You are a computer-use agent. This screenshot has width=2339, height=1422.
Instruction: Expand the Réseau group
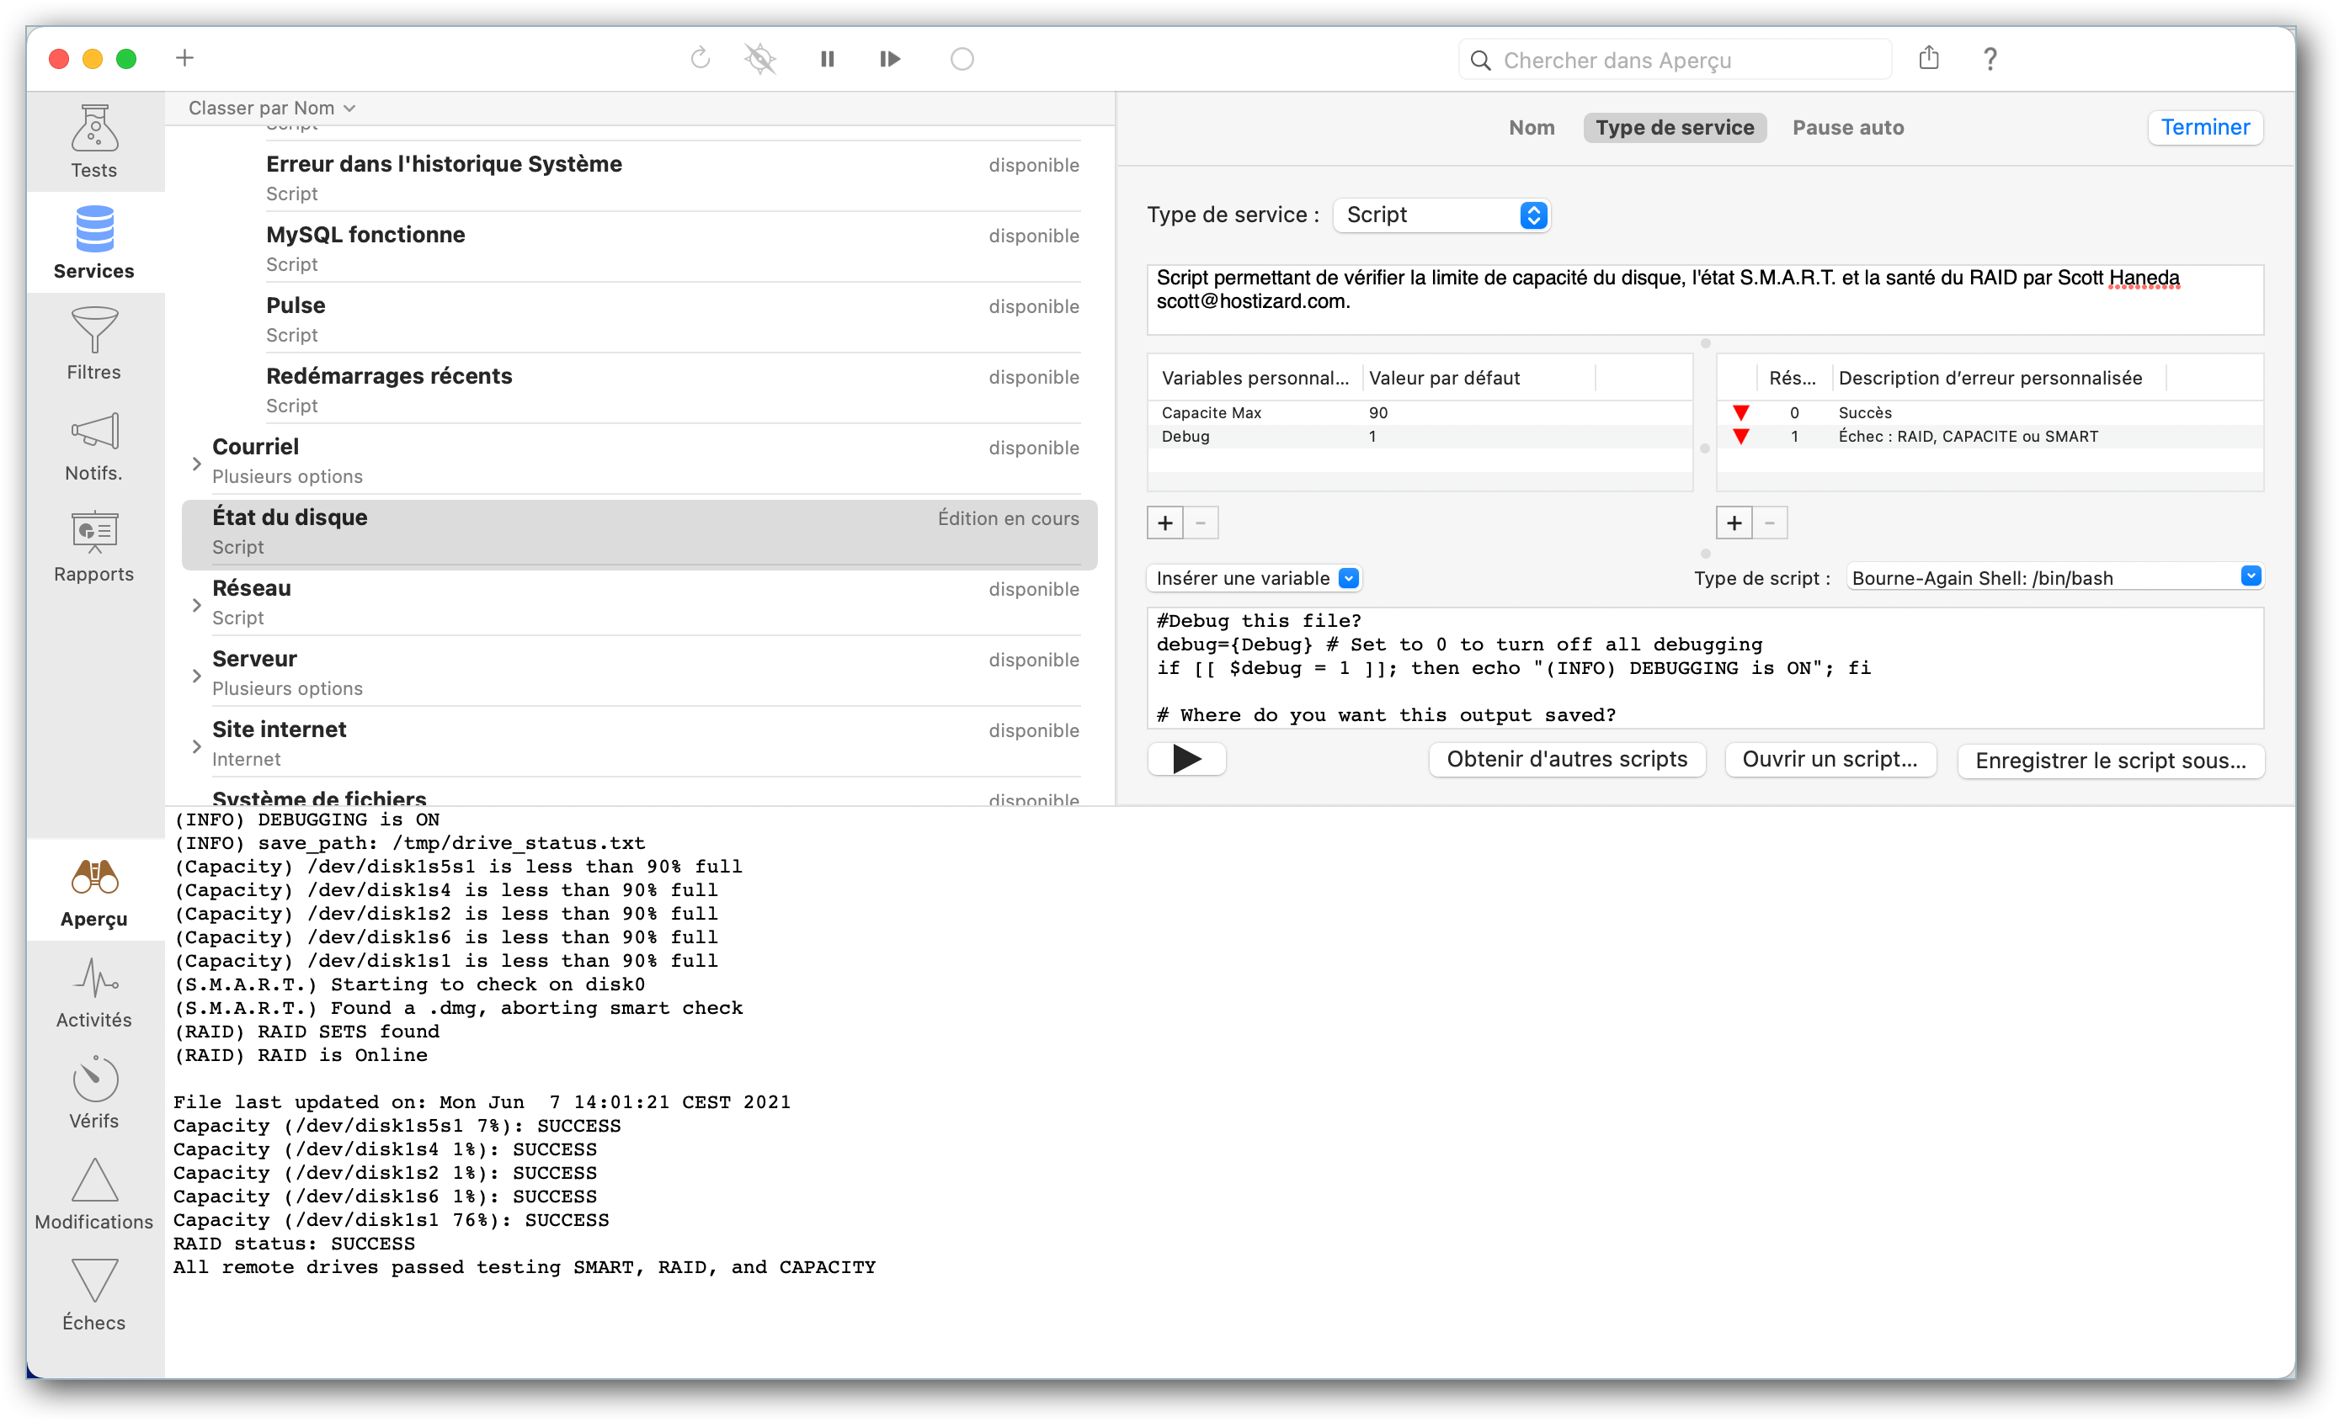[x=196, y=603]
